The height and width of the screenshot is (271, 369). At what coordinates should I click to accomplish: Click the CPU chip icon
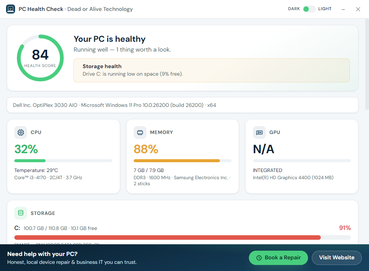(21, 132)
